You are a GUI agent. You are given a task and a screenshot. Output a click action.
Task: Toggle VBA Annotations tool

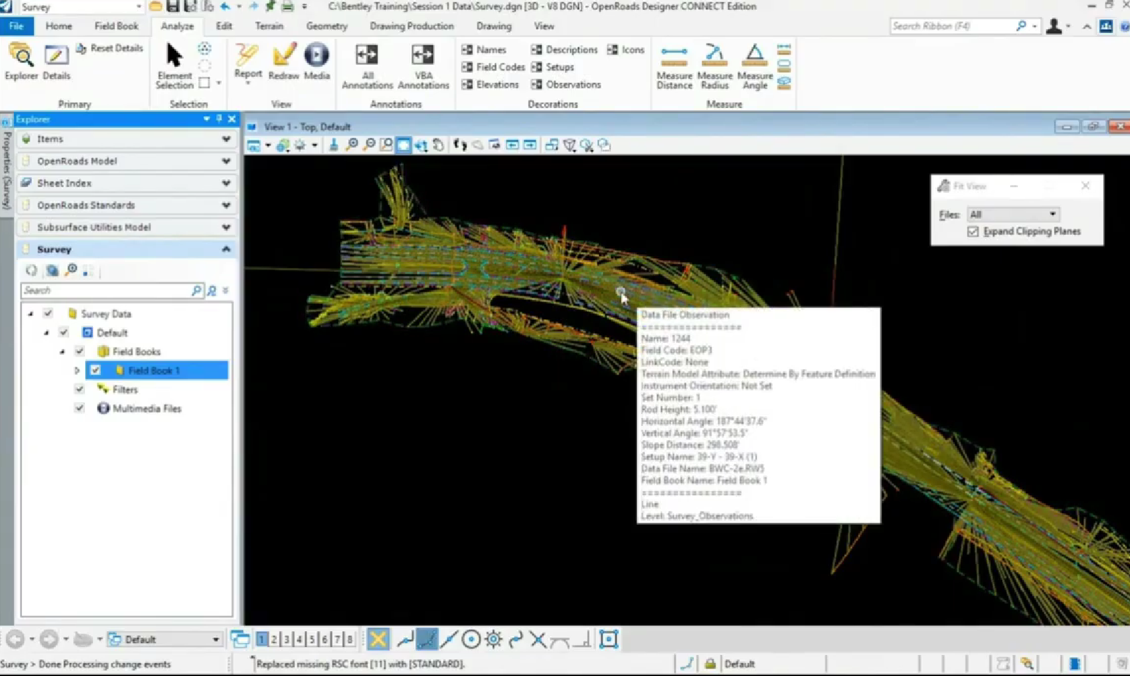423,66
